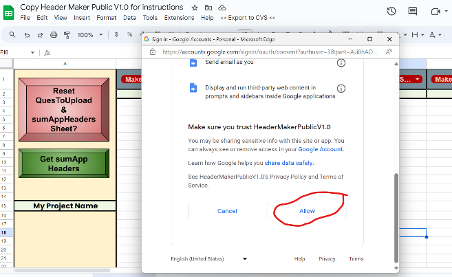Open the language selector English (United States)
This screenshot has height=277, width=452.
pyautogui.click(x=208, y=258)
